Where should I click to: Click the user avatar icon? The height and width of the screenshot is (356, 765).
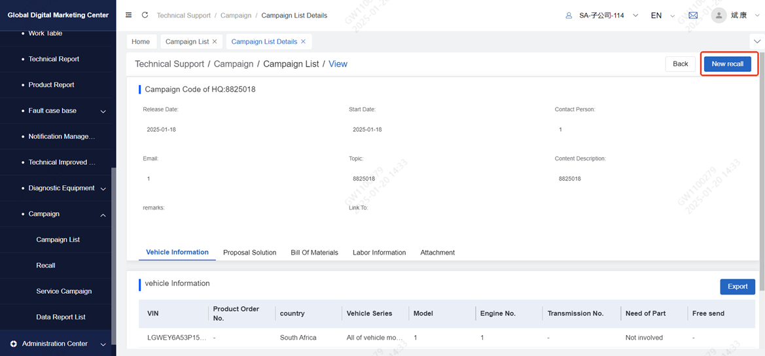(720, 15)
